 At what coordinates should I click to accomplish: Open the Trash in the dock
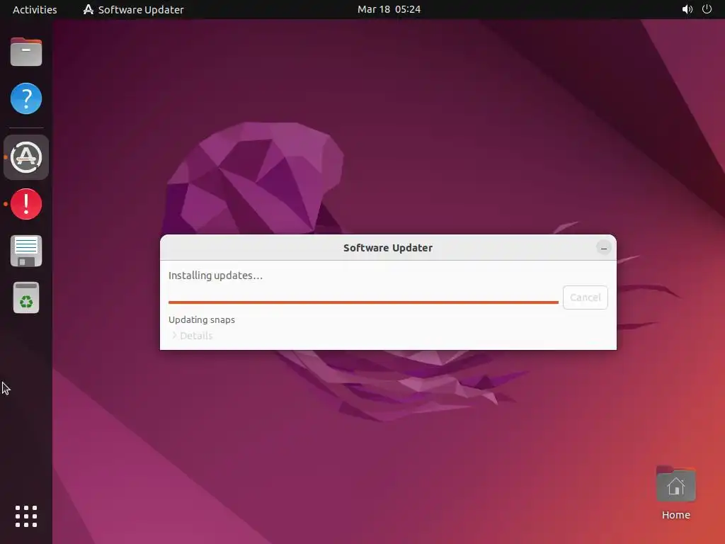(x=26, y=297)
